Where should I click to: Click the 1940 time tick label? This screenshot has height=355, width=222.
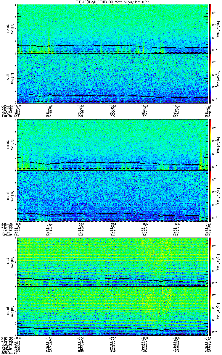pyautogui.click(x=176, y=351)
